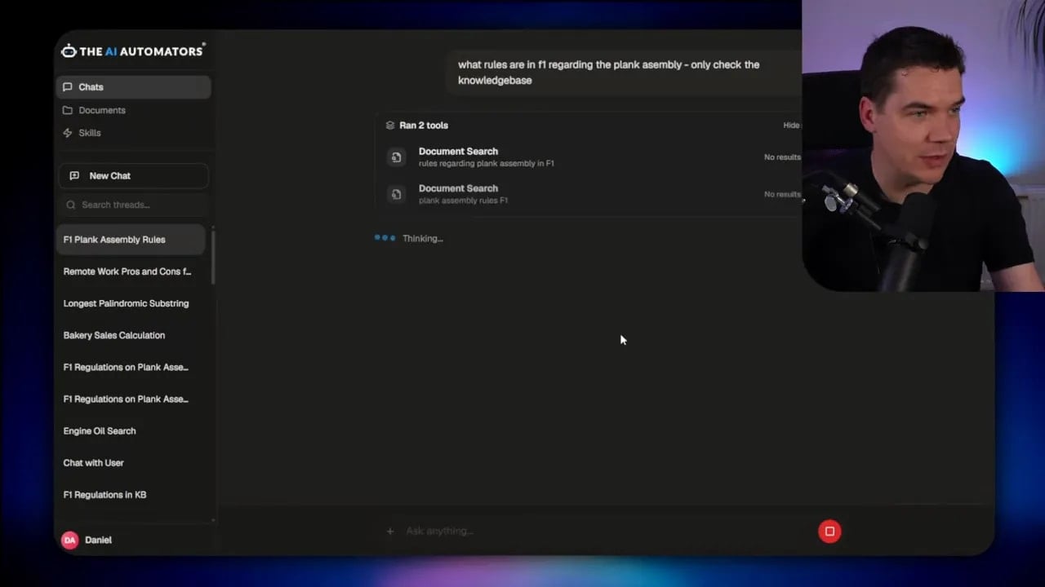Start a New Chat

[134, 176]
